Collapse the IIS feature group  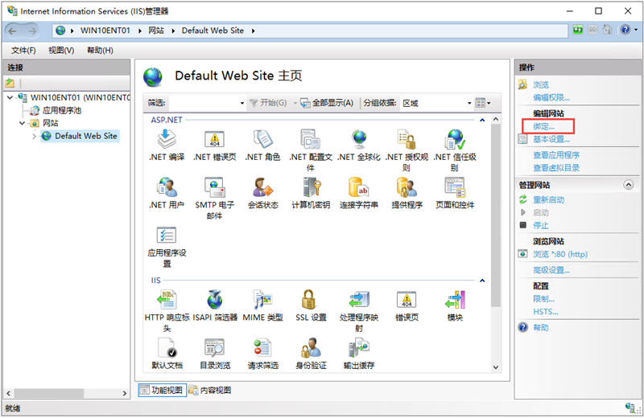482,281
